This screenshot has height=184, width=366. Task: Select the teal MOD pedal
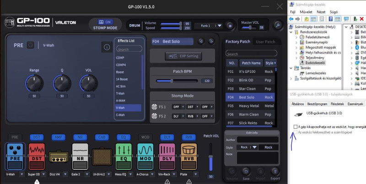coord(145,157)
